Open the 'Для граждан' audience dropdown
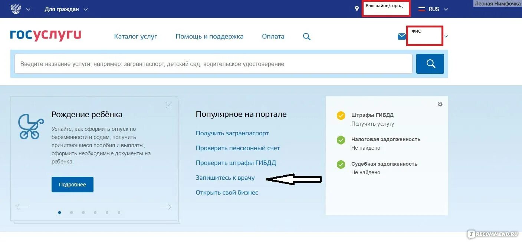 66,9
